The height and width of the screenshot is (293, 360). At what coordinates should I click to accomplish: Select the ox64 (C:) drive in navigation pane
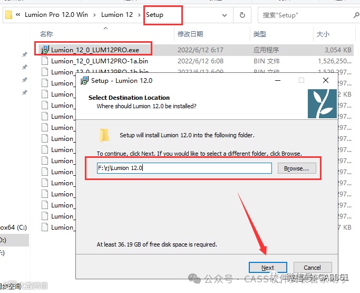[x=13, y=227]
